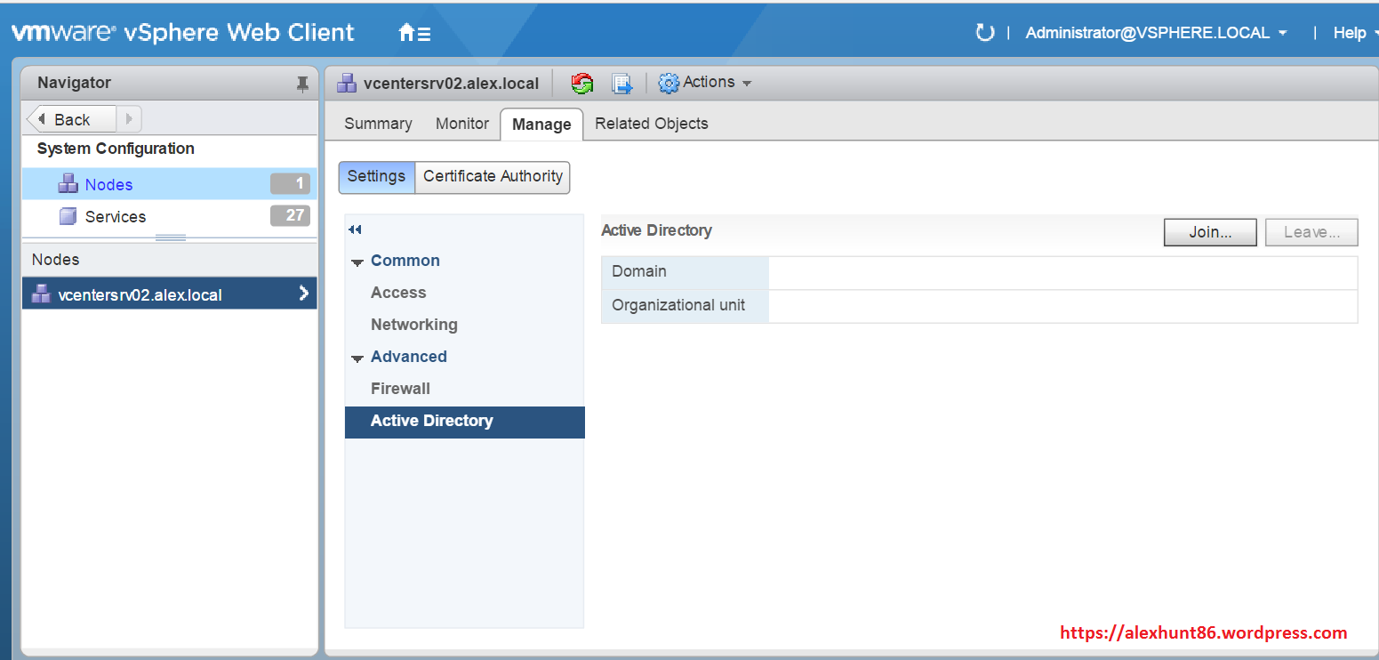1379x660 pixels.
Task: Go Back in the Navigator
Action: click(x=71, y=119)
